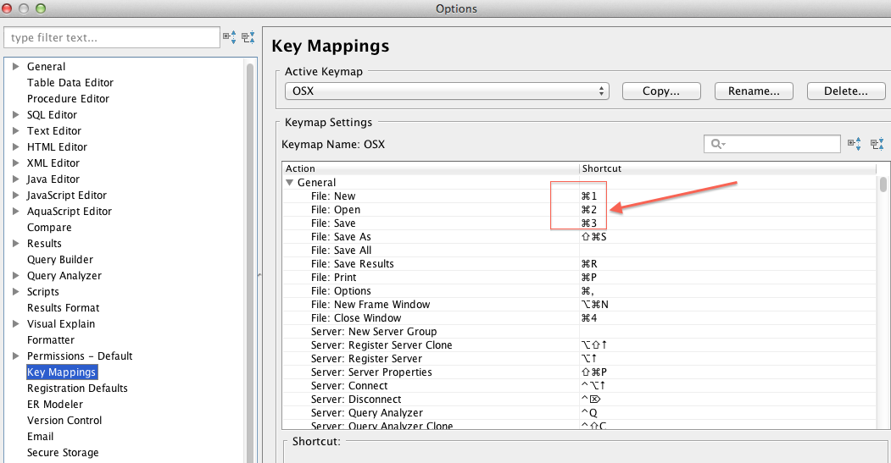The width and height of the screenshot is (891, 463).
Task: Select the File: Options row
Action: tap(579, 291)
